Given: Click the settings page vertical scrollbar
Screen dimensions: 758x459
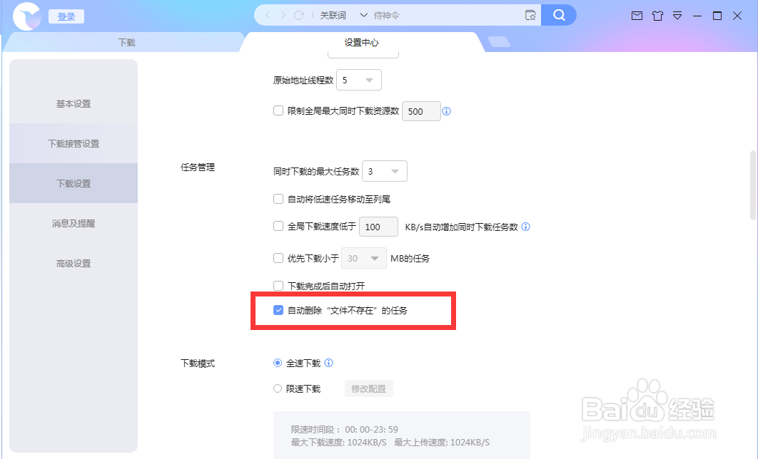Looking at the screenshot, I should (753, 185).
